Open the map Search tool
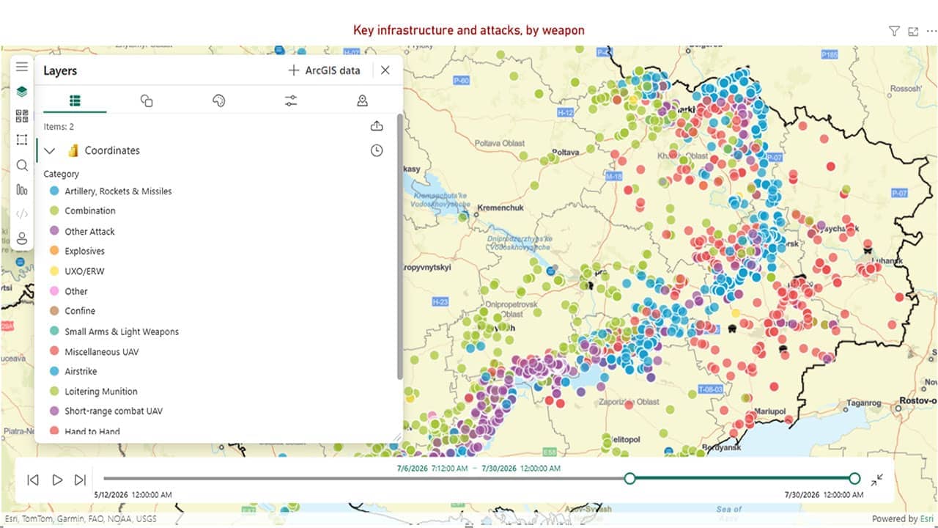 click(22, 165)
